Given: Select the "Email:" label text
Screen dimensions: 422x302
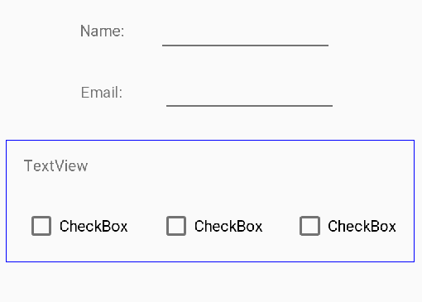Looking at the screenshot, I should [102, 93].
